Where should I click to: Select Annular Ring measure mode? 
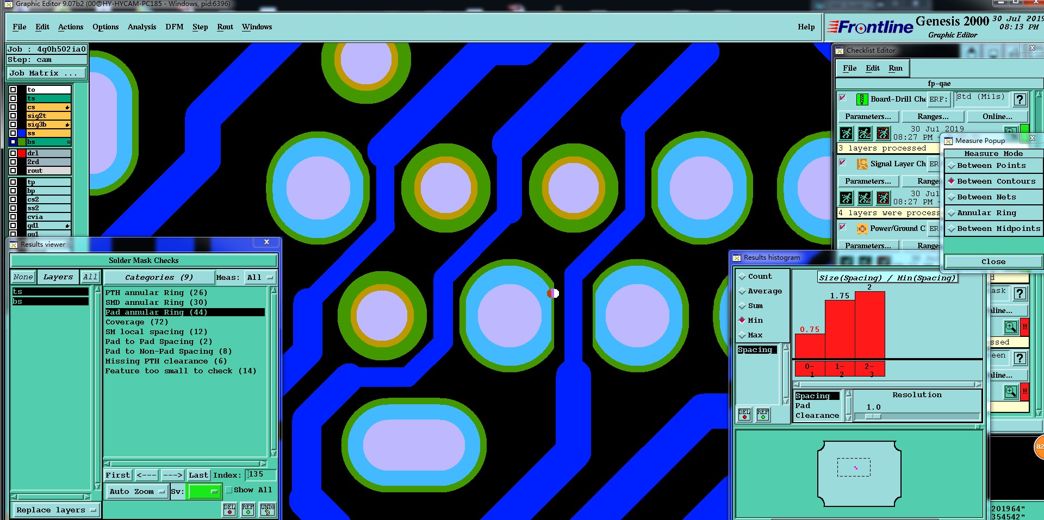coord(993,213)
